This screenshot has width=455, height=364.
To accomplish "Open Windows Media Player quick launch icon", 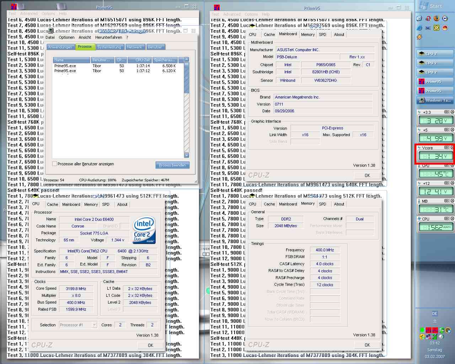I will point(445,18).
